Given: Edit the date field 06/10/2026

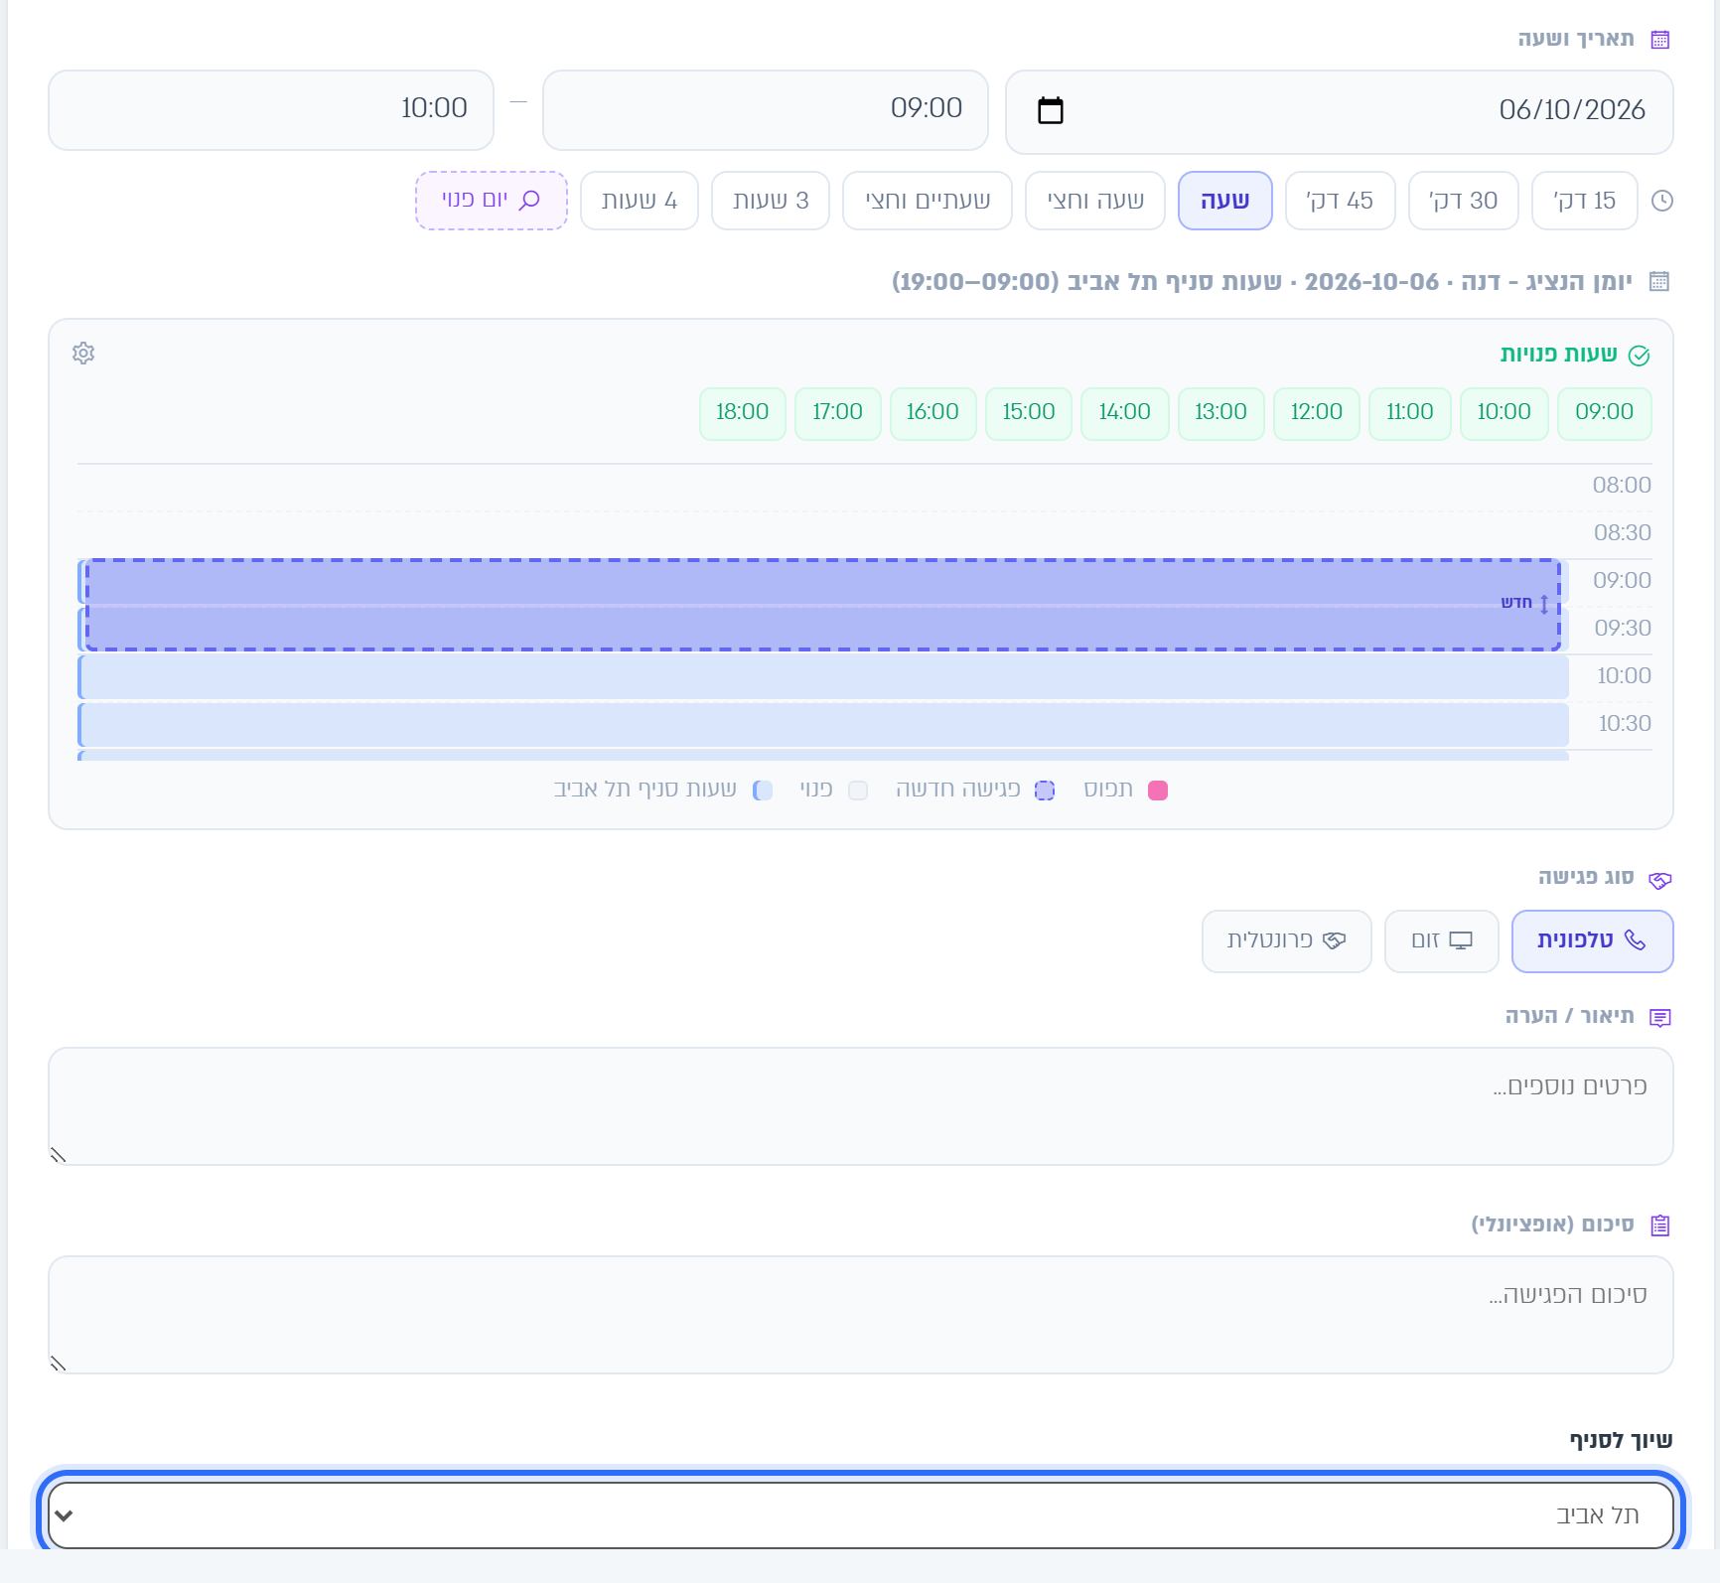Looking at the screenshot, I should (x=1340, y=111).
